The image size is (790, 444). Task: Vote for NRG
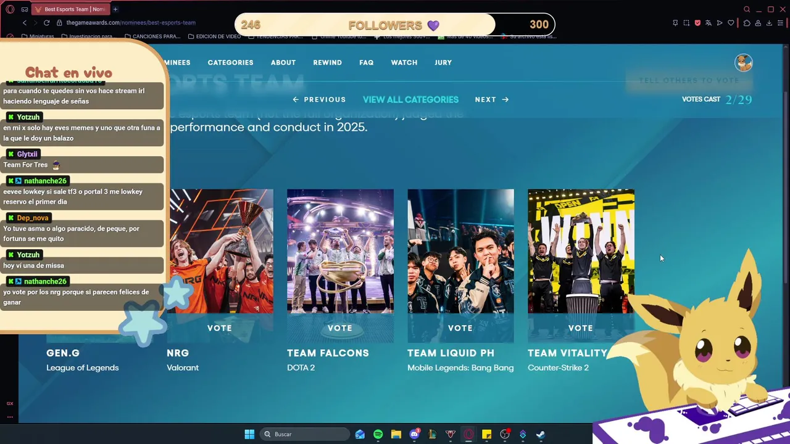coord(220,328)
